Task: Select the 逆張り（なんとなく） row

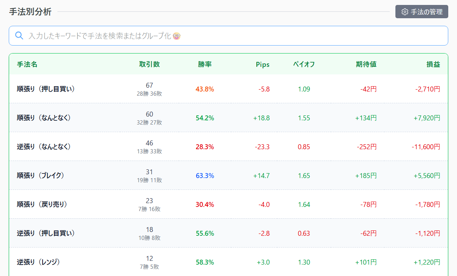Action: click(44, 147)
